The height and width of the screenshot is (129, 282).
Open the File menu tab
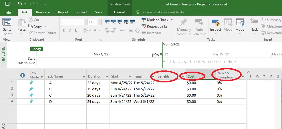tap(8, 12)
